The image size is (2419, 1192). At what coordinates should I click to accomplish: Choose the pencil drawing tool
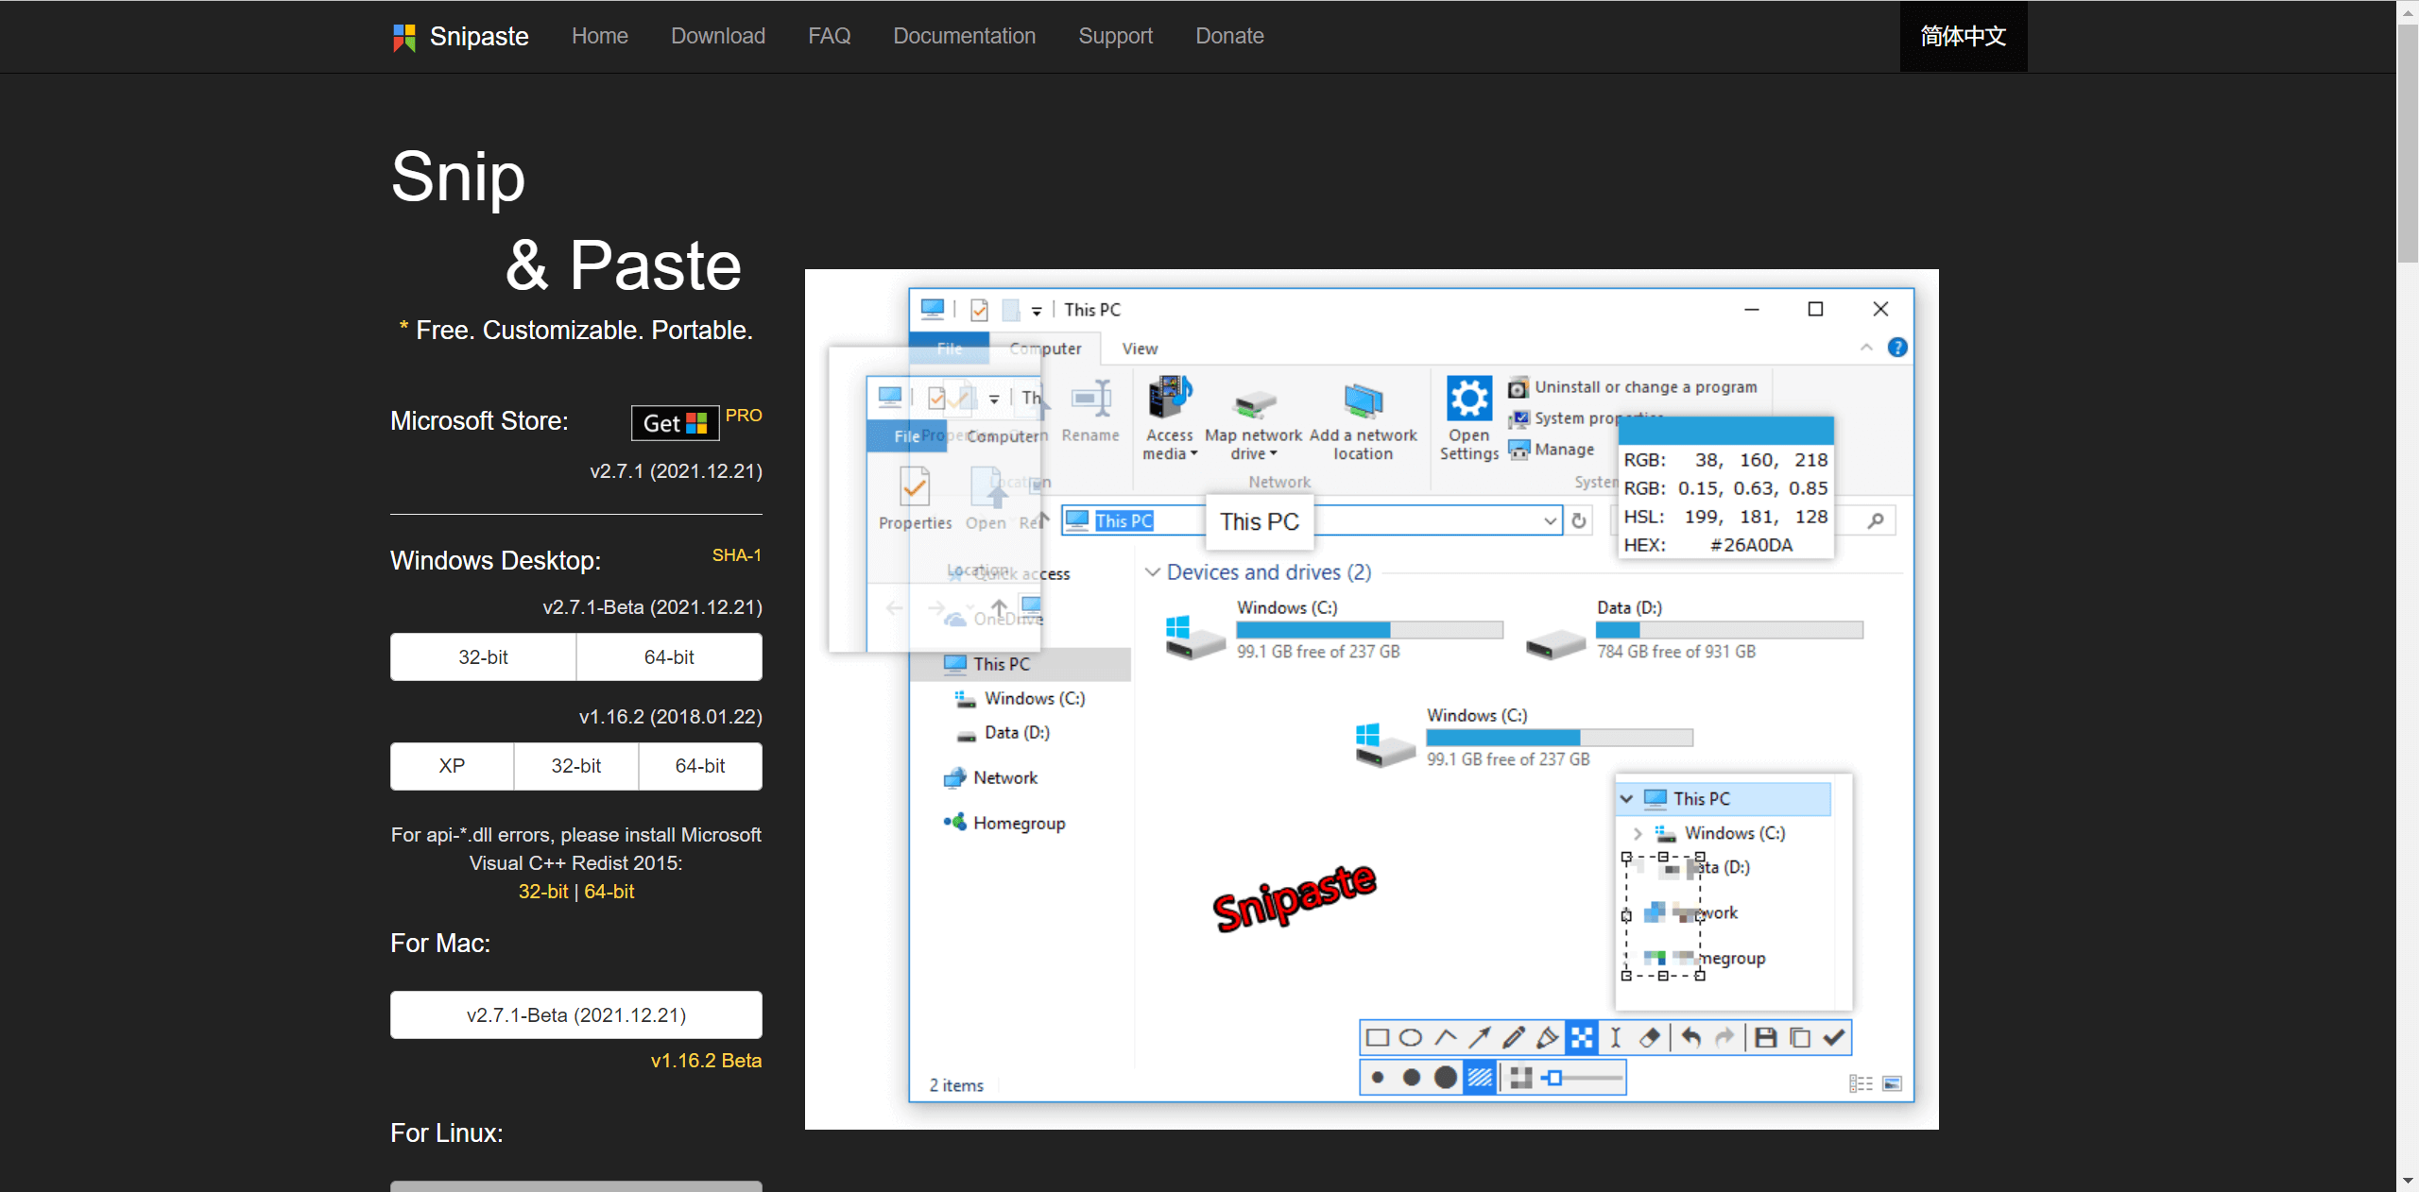coord(1513,1038)
